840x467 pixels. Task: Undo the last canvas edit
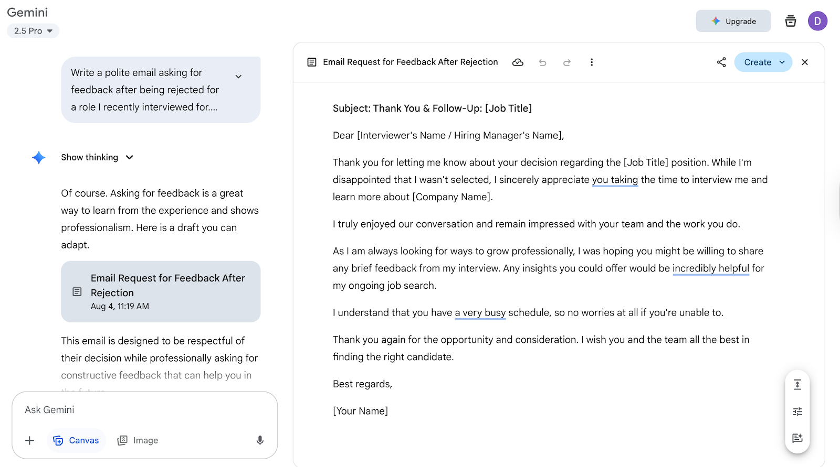click(x=542, y=62)
